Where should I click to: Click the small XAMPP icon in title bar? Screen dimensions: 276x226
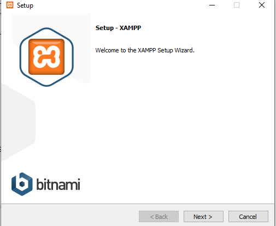pos(10,5)
